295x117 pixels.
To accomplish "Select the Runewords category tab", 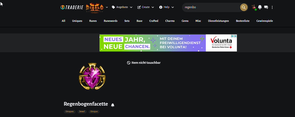I will click(111, 21).
